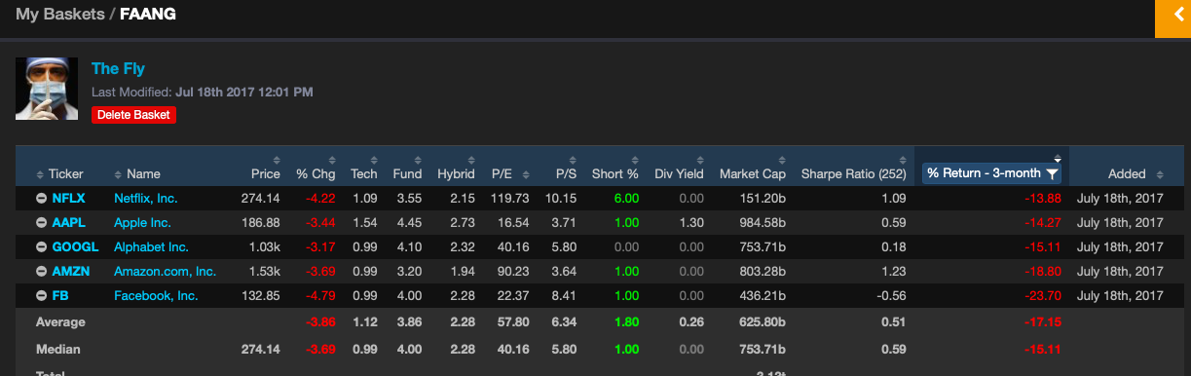Image resolution: width=1191 pixels, height=376 pixels.
Task: Click average market cap 625.80b
Action: pos(763,322)
